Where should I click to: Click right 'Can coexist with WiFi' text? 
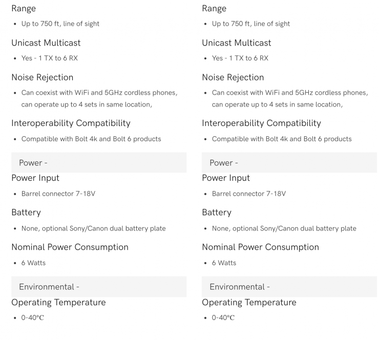[x=289, y=93]
